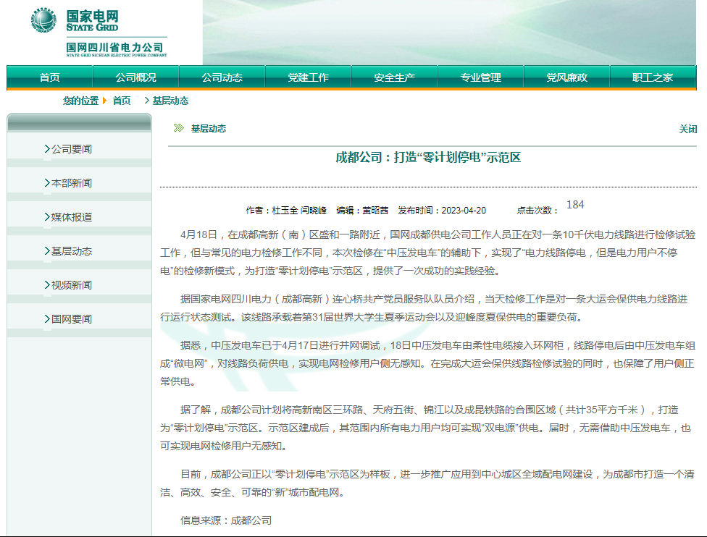Click the 基层动态 section heading above the article
This screenshot has width=707, height=537.
209,129
